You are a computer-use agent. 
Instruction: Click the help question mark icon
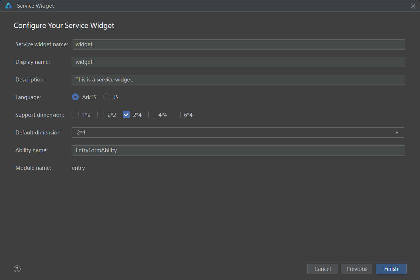pos(17,269)
